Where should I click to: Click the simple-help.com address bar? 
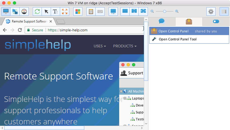[84, 30]
